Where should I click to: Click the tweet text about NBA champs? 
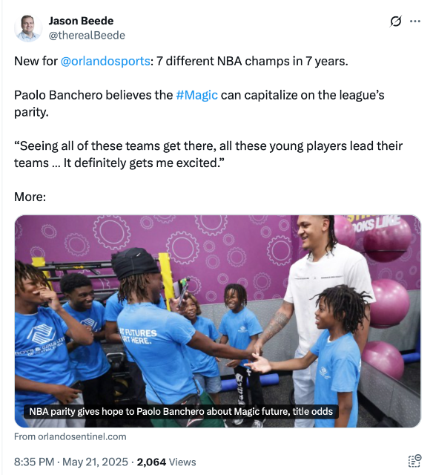[x=181, y=61]
